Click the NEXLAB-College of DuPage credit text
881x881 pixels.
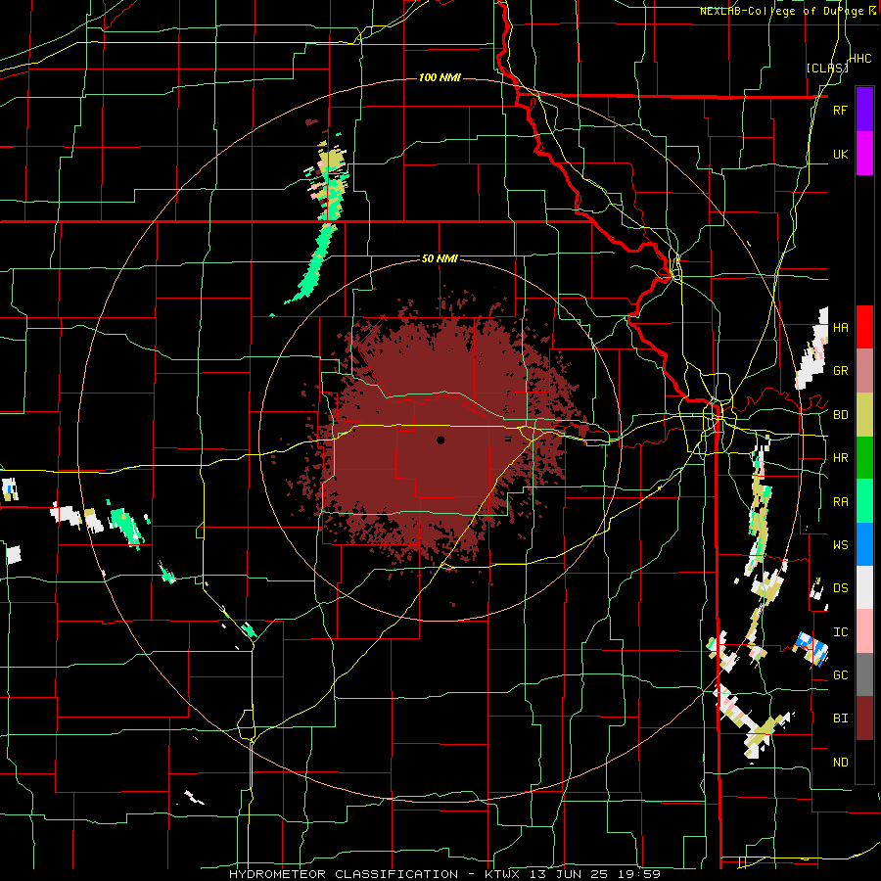(781, 11)
